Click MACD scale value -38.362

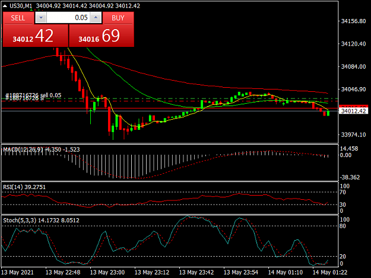coord(350,177)
